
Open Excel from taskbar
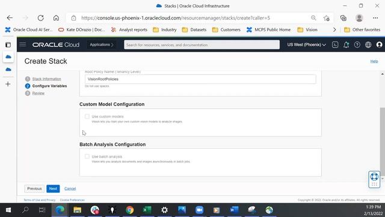tap(147, 210)
